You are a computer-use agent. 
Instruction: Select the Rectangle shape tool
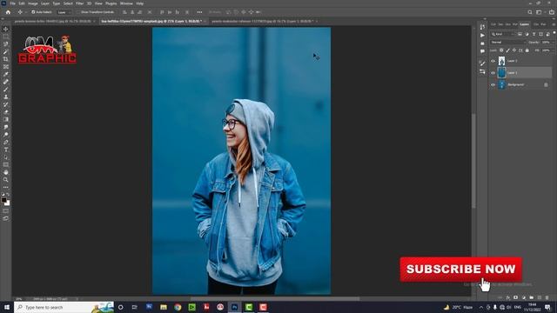click(6, 164)
